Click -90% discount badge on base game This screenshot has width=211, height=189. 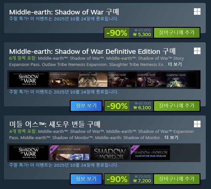tap(117, 33)
